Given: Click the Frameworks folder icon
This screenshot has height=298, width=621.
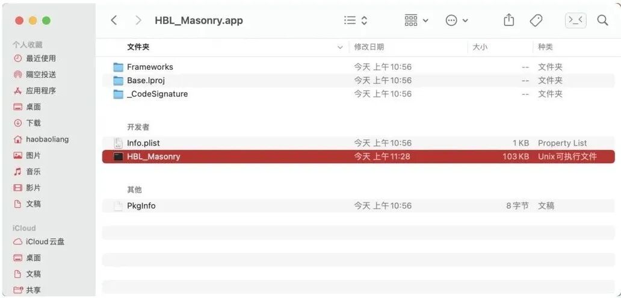Looking at the screenshot, I should [x=118, y=67].
